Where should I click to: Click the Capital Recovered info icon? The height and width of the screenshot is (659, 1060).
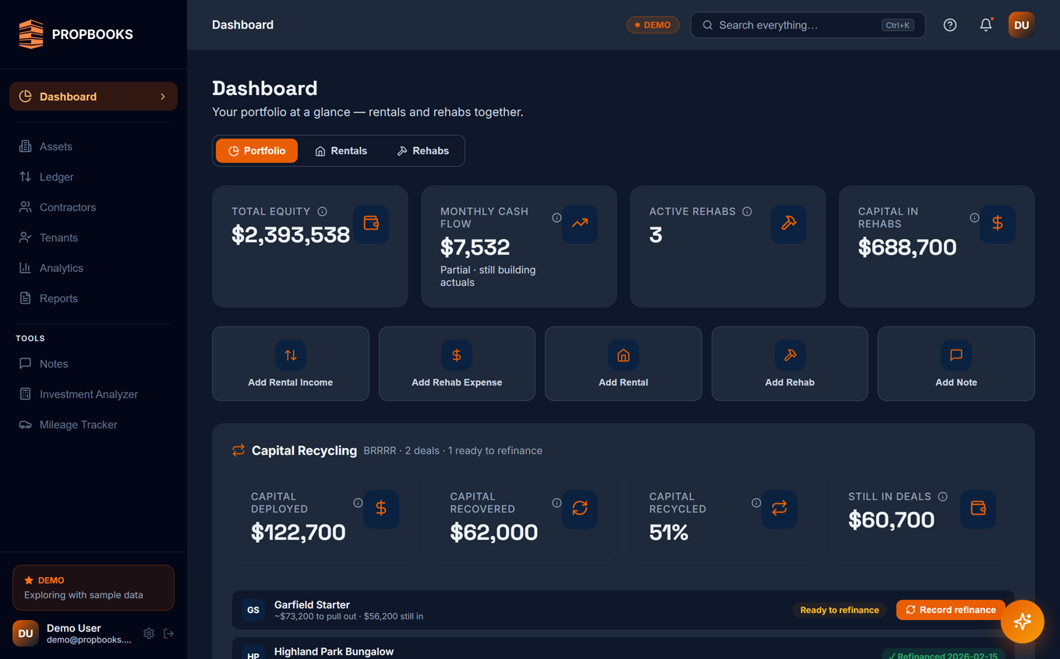pyautogui.click(x=556, y=502)
